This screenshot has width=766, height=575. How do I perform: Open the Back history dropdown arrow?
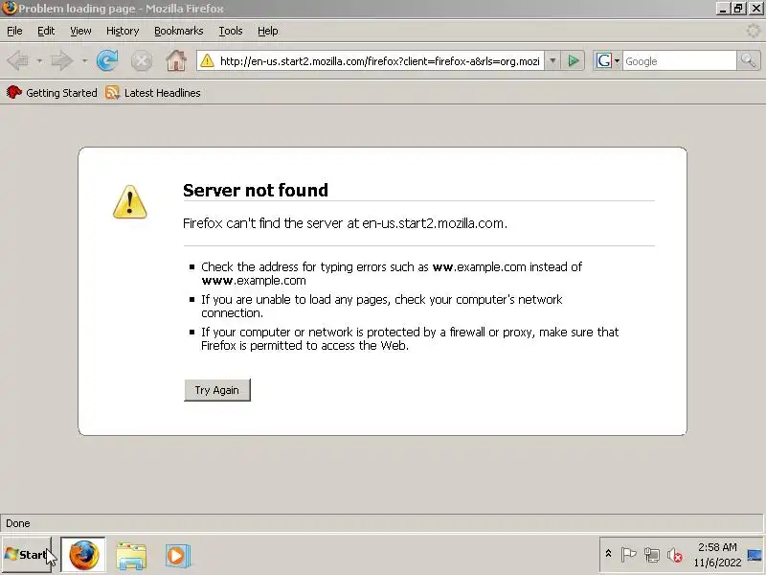point(39,61)
